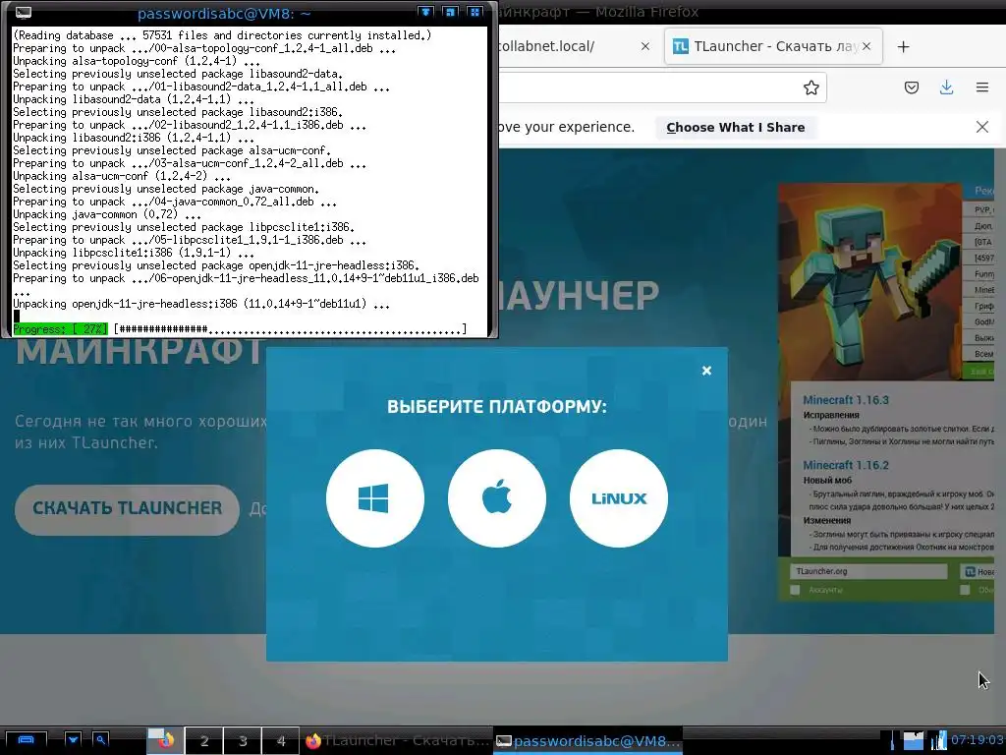The image size is (1006, 755).
Task: Switch to workspace 4
Action: [281, 741]
